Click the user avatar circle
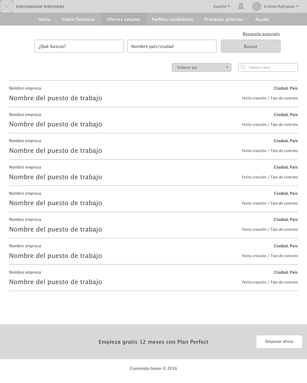This screenshot has height=383, width=307. coord(256,6)
